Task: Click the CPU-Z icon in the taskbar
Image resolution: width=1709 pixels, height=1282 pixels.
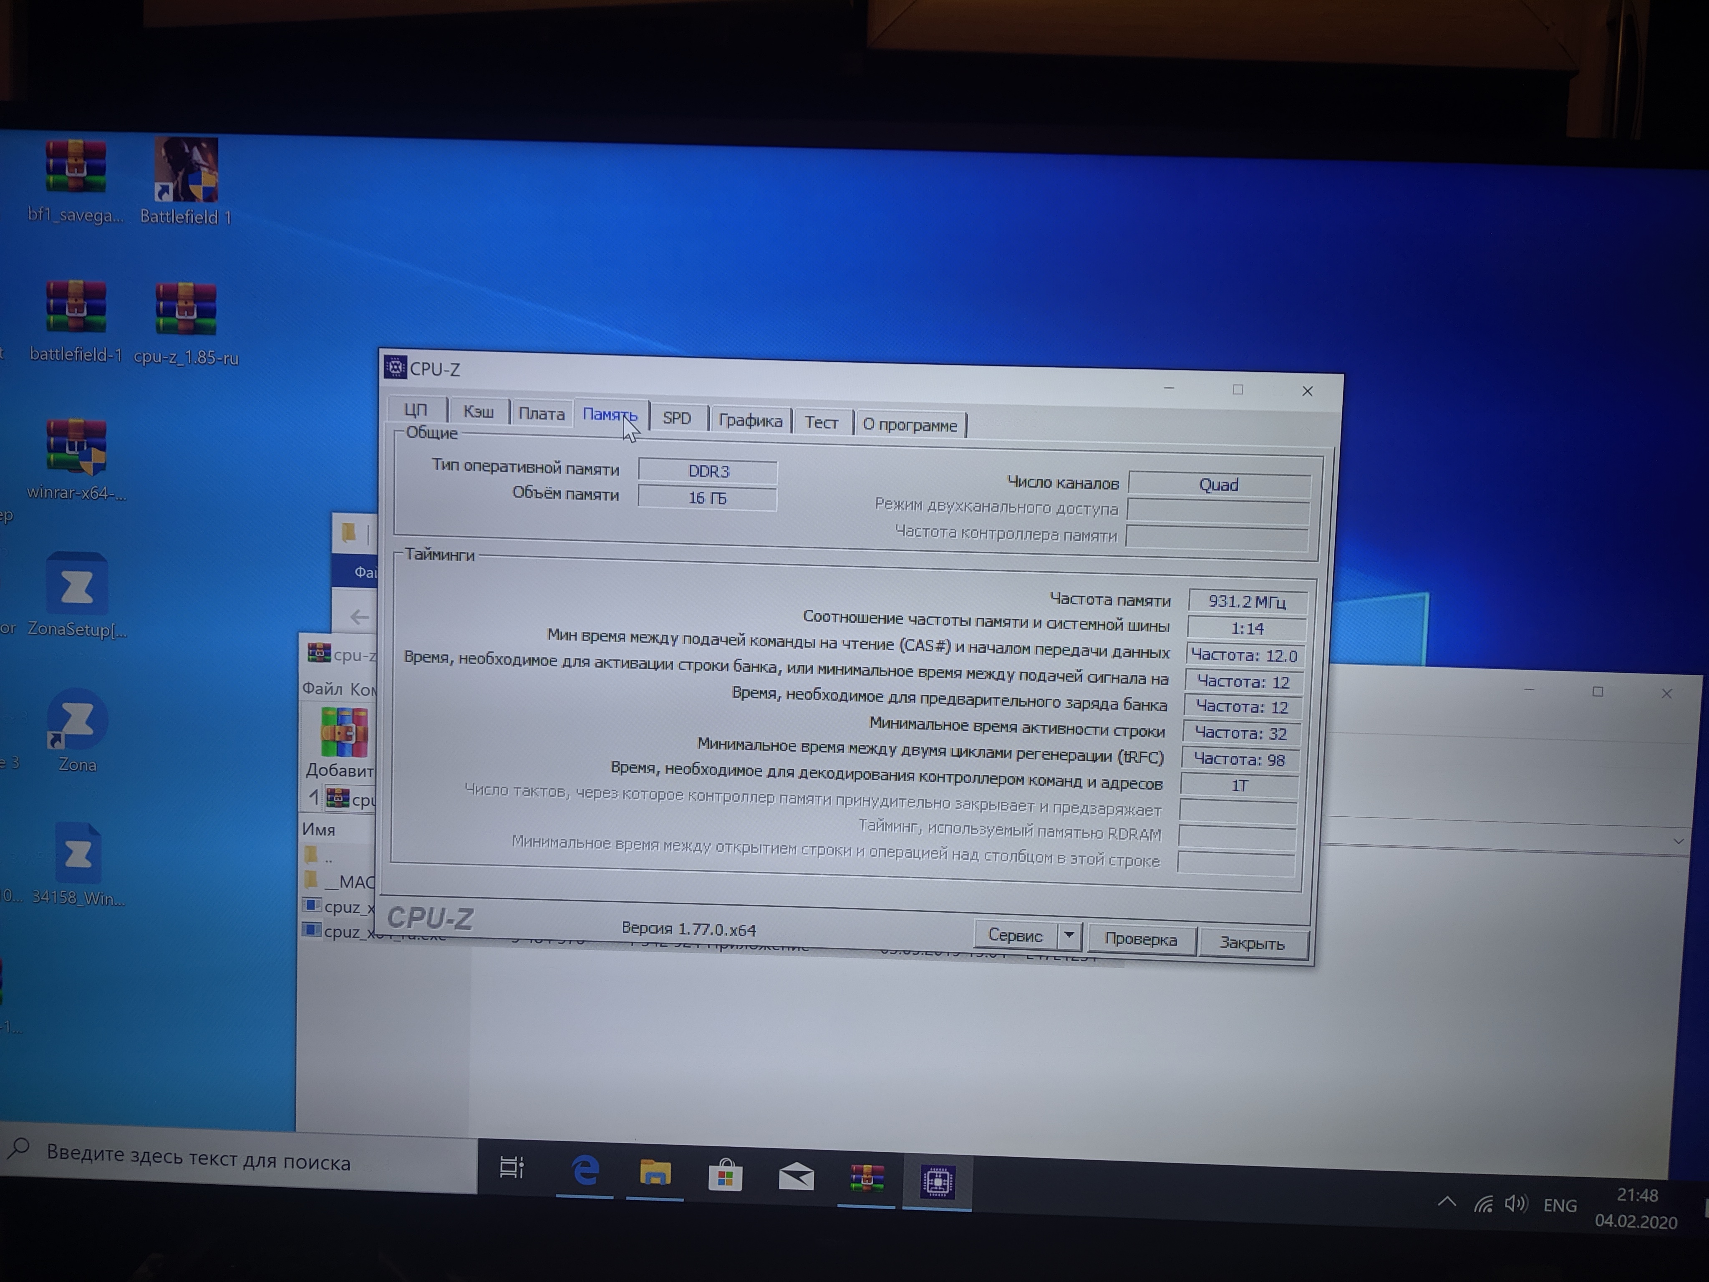Action: click(x=937, y=1181)
